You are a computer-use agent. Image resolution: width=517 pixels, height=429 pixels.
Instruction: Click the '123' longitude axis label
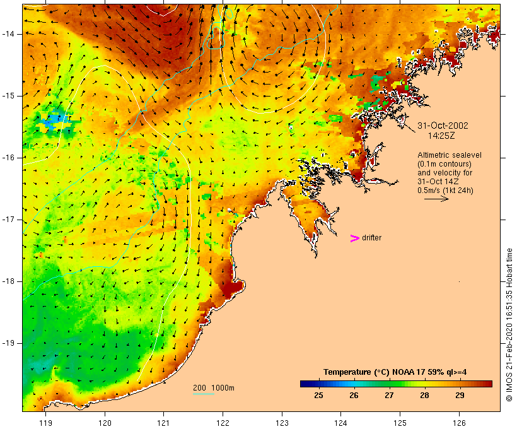(x=282, y=423)
